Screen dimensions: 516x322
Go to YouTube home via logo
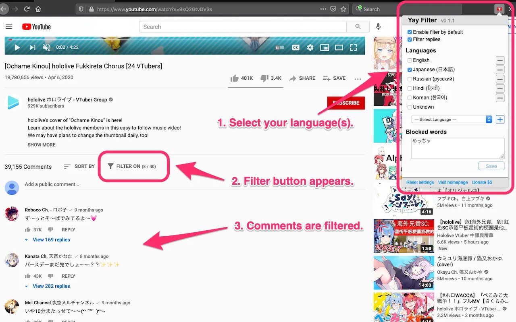pyautogui.click(x=36, y=27)
